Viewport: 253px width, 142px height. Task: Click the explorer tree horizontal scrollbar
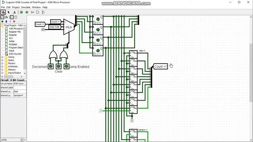click(x=12, y=77)
